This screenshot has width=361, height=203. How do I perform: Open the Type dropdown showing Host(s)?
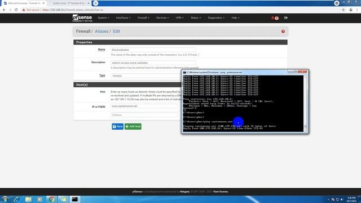(x=146, y=76)
